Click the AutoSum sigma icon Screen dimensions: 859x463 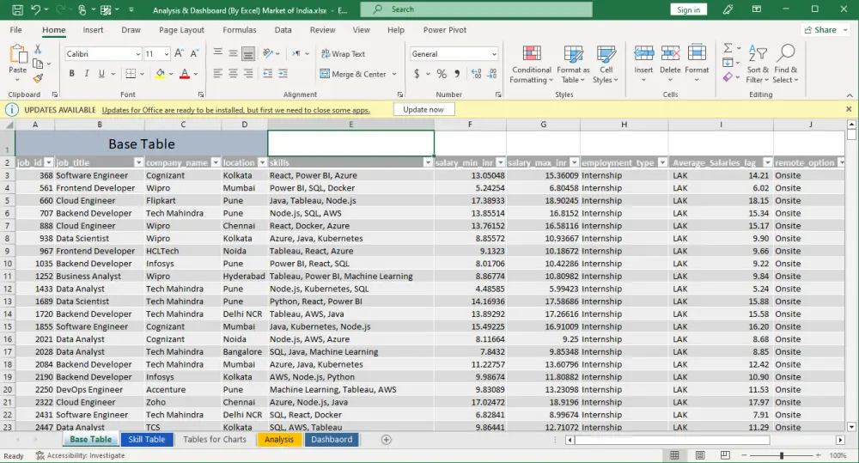(x=728, y=48)
